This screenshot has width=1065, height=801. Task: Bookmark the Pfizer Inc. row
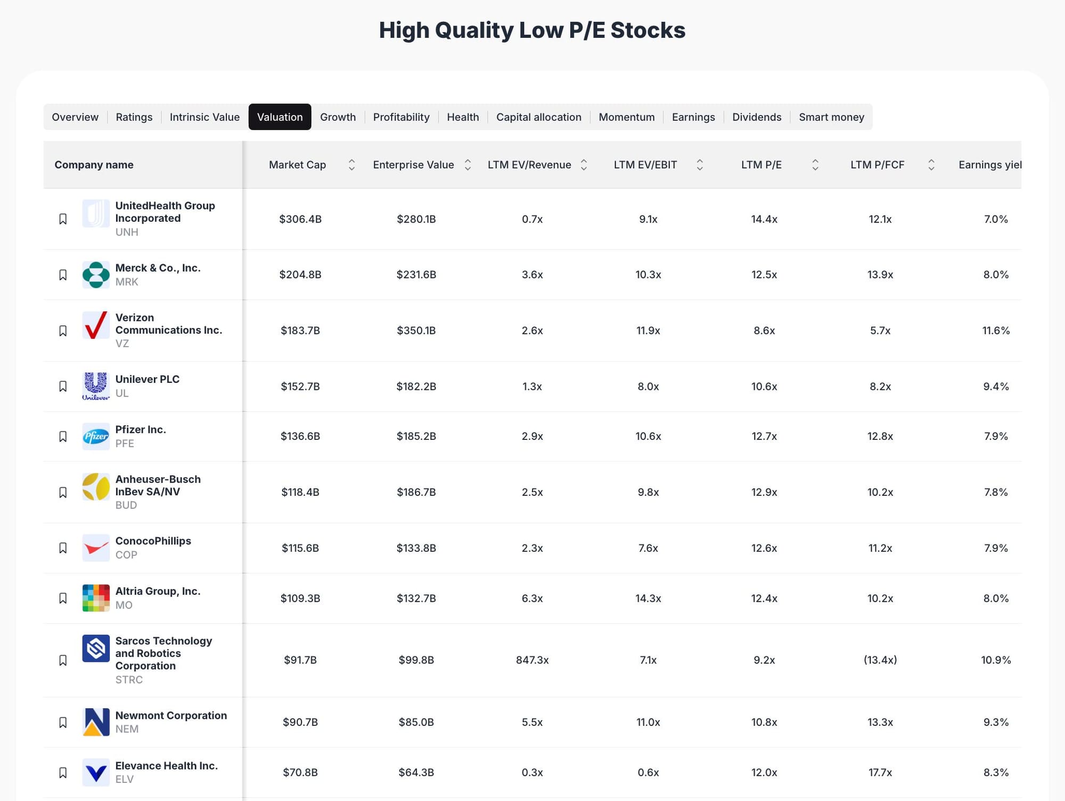pos(63,437)
